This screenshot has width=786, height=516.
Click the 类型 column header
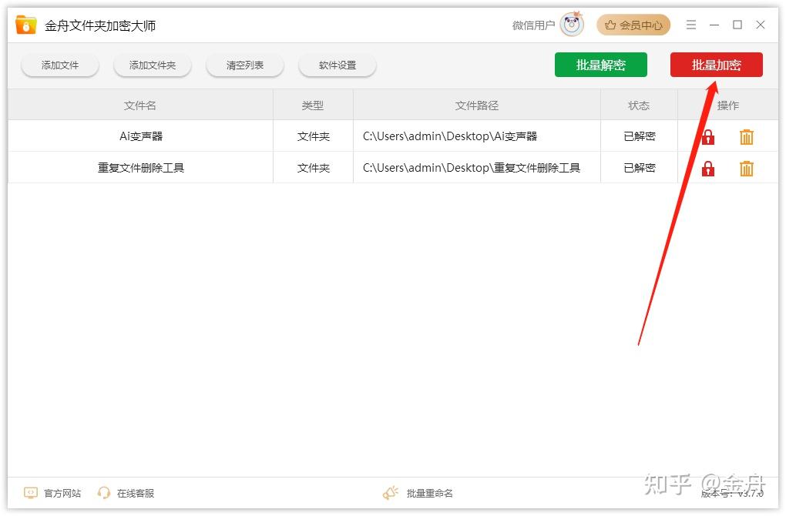tap(313, 106)
